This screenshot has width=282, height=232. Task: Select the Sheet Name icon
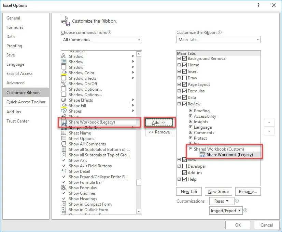[64, 133]
